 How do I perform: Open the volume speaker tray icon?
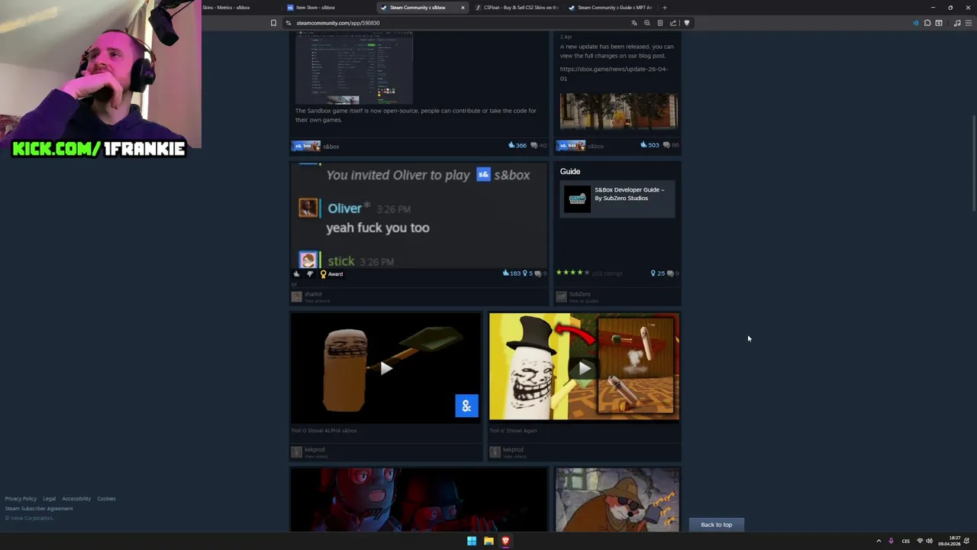point(929,541)
